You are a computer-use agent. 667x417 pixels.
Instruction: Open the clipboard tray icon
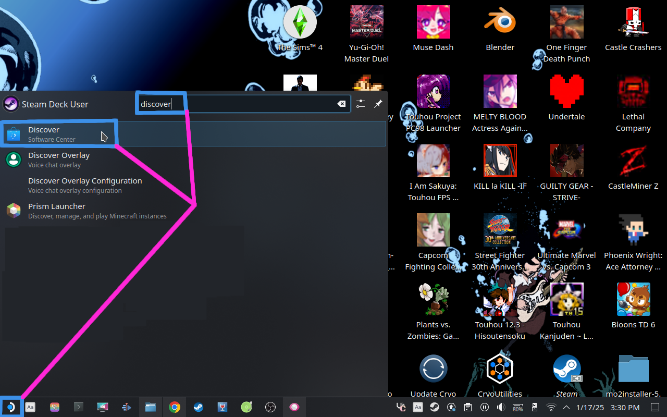click(468, 407)
